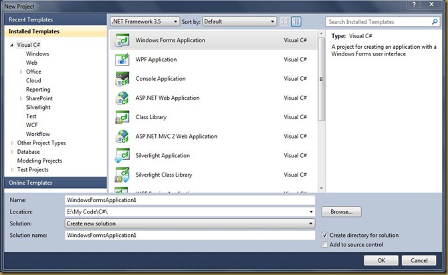Toggle Create directory for solution checkbox

pyautogui.click(x=324, y=235)
